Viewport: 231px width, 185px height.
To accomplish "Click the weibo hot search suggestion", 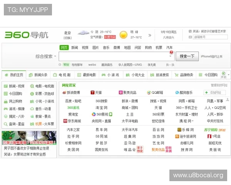I will point(92,65).
